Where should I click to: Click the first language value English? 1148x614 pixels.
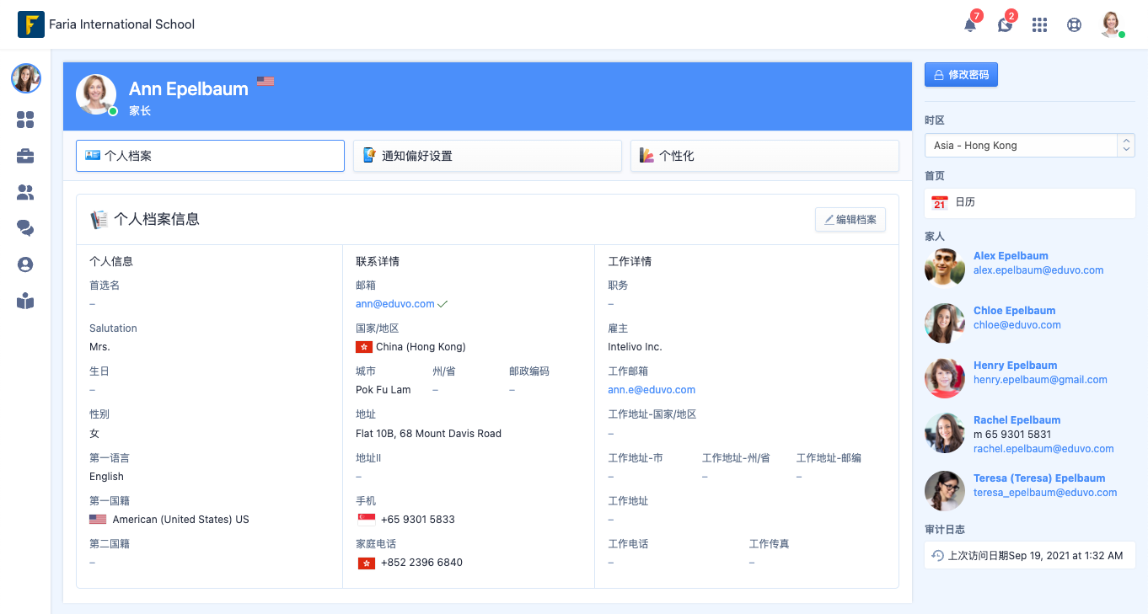(107, 477)
